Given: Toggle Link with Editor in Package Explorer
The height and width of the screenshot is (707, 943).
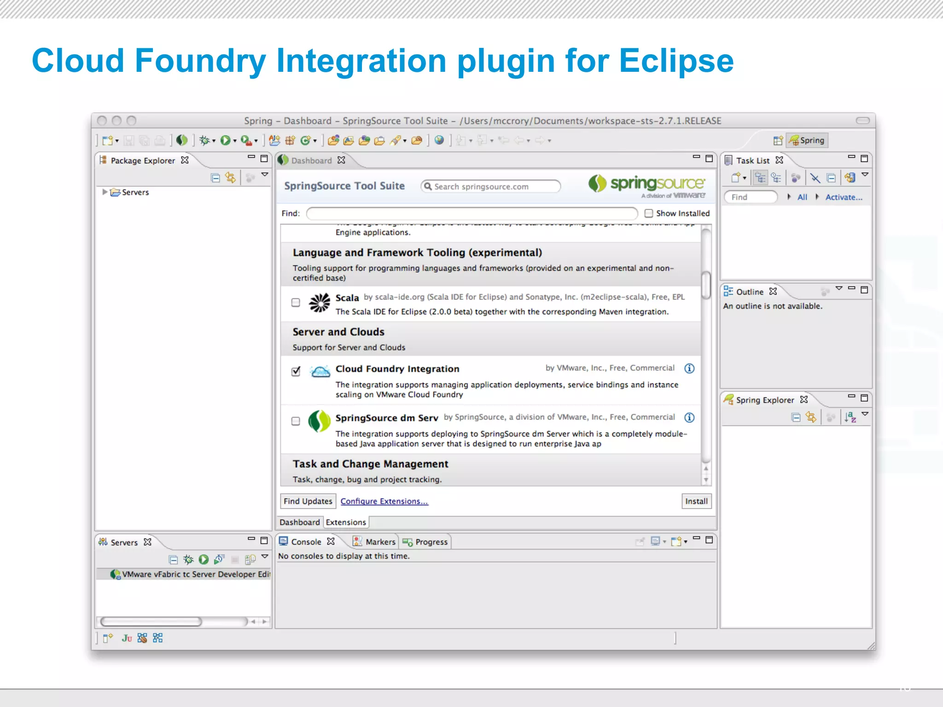Looking at the screenshot, I should click(230, 178).
